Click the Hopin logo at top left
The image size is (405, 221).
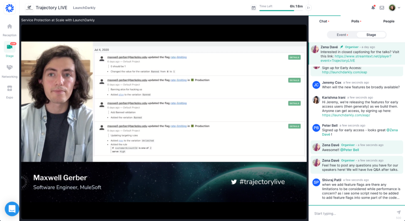point(9,8)
